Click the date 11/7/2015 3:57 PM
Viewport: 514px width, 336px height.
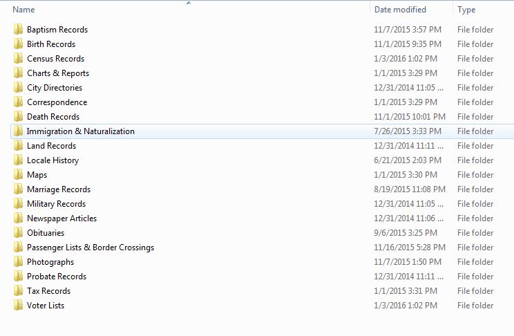[x=408, y=30]
